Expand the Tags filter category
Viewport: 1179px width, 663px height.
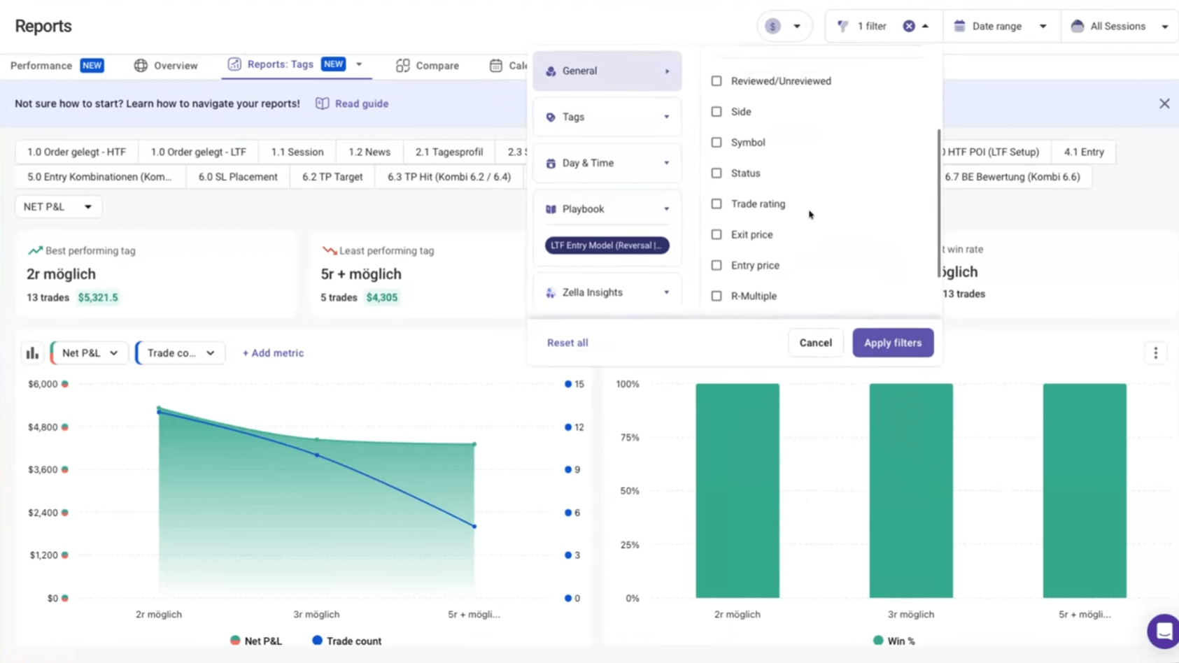pyautogui.click(x=607, y=117)
